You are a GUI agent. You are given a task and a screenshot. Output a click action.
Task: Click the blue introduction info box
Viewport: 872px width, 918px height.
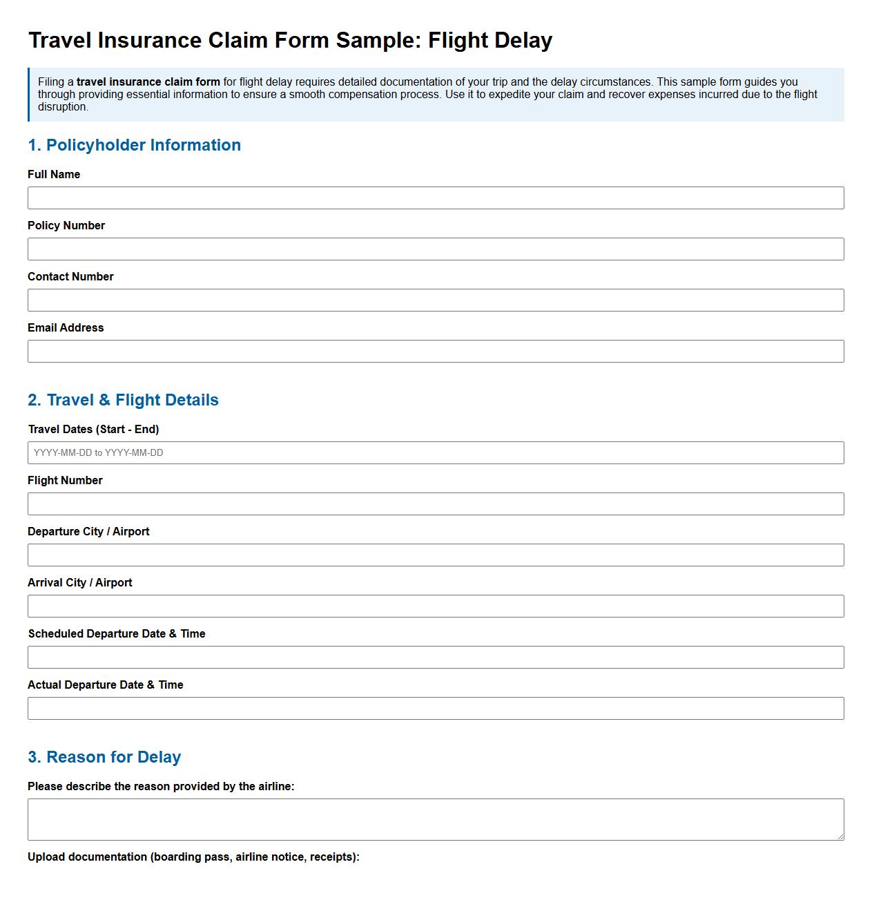pyautogui.click(x=435, y=95)
